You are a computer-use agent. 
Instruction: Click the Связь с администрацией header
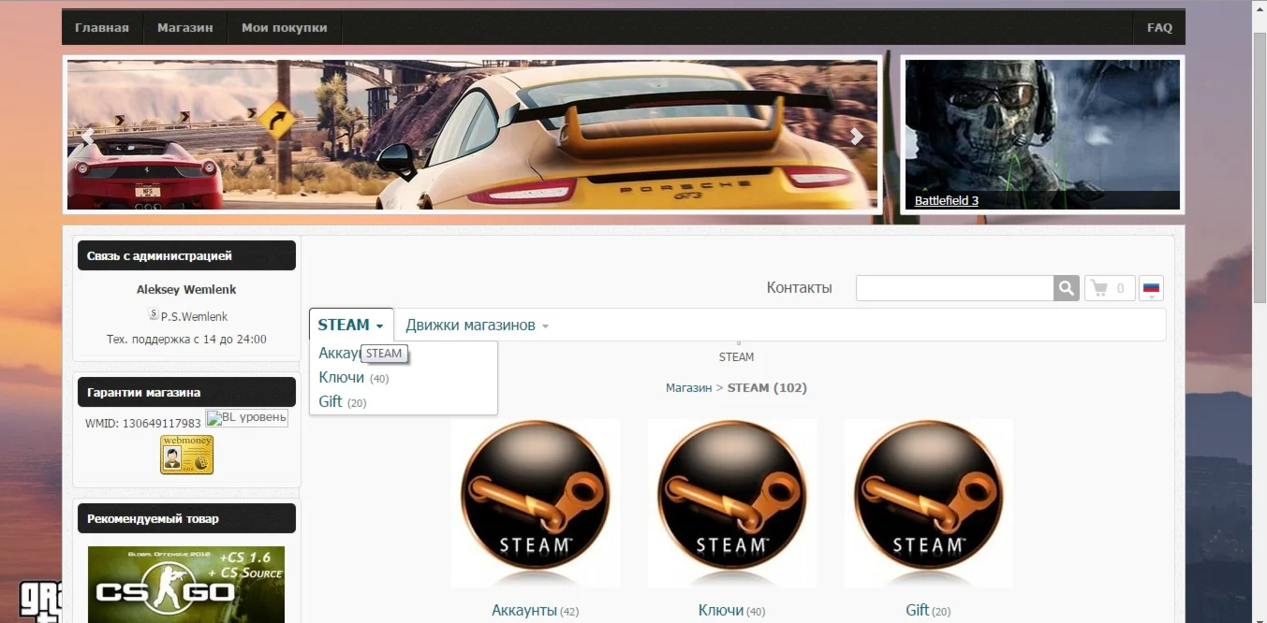tap(186, 255)
